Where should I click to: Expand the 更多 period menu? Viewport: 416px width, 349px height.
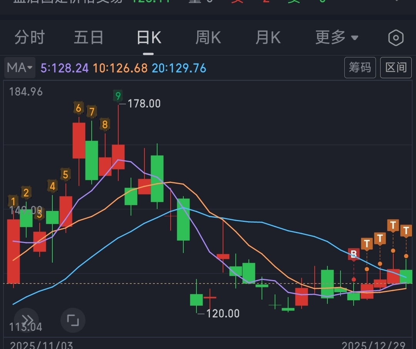(x=337, y=38)
